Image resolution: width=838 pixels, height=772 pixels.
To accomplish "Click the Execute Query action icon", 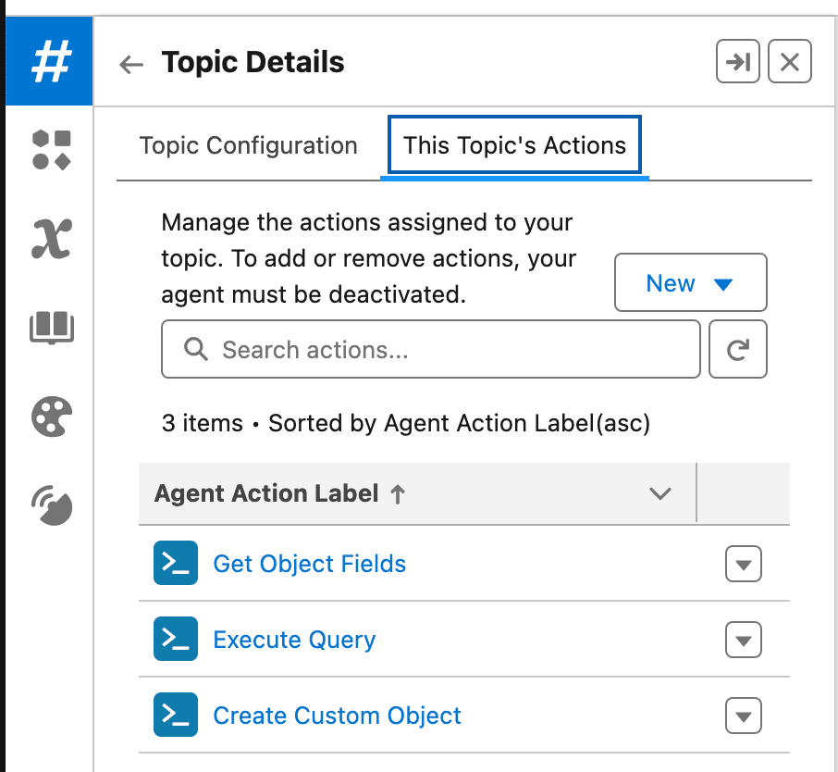I will click(176, 639).
